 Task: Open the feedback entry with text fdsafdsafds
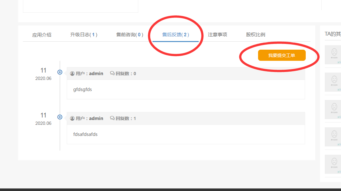click(x=85, y=134)
